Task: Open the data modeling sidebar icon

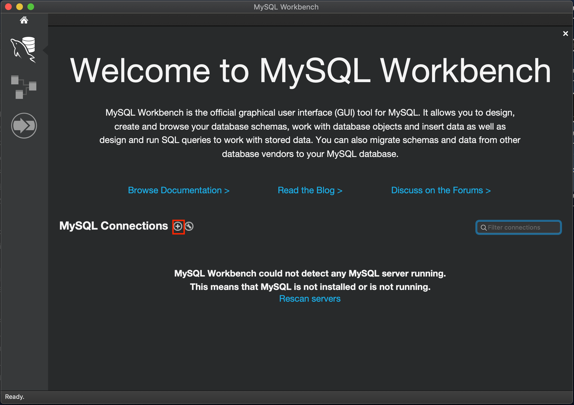Action: click(x=24, y=87)
